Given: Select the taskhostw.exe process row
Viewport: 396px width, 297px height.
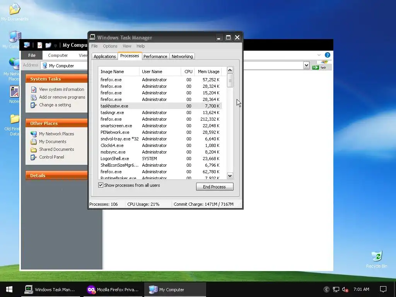Looking at the screenshot, I should [x=160, y=106].
